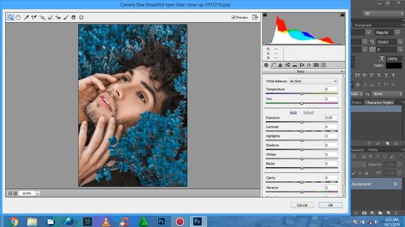
Task: Adjust the Tint slider handle
Action: click(x=302, y=103)
